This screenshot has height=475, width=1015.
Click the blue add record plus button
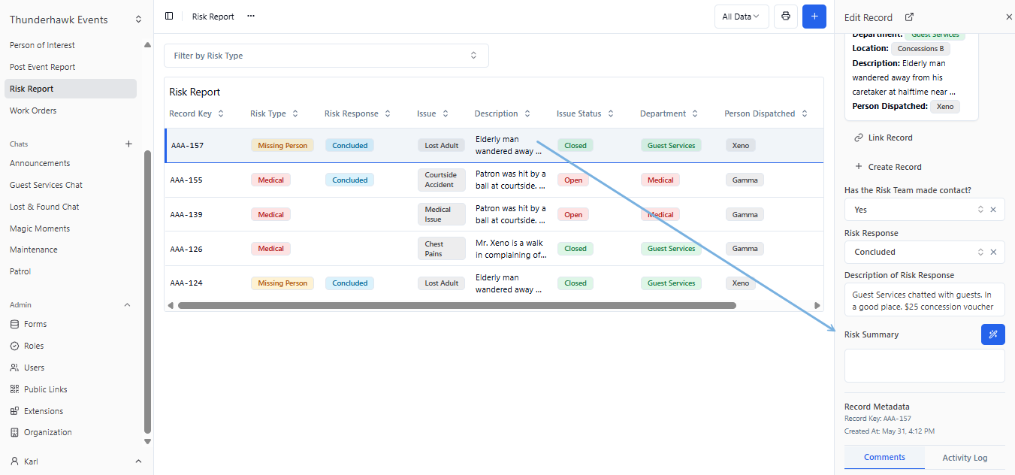pyautogui.click(x=814, y=17)
